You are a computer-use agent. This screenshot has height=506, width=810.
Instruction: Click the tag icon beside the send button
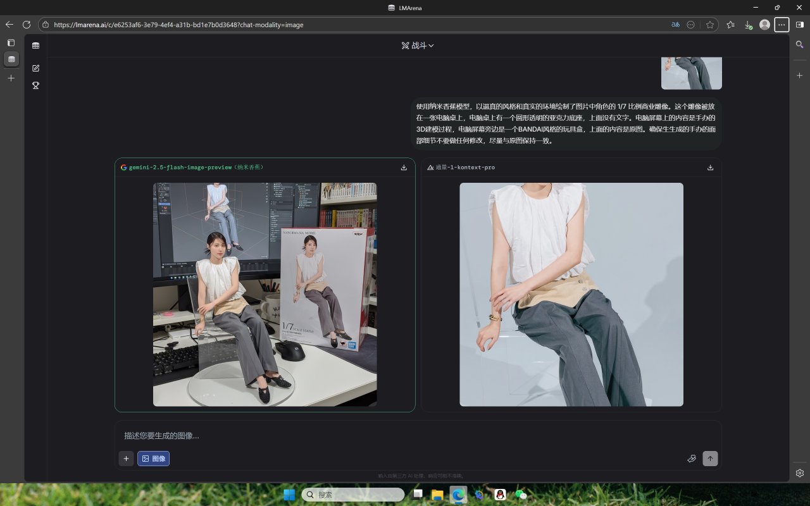pos(692,459)
